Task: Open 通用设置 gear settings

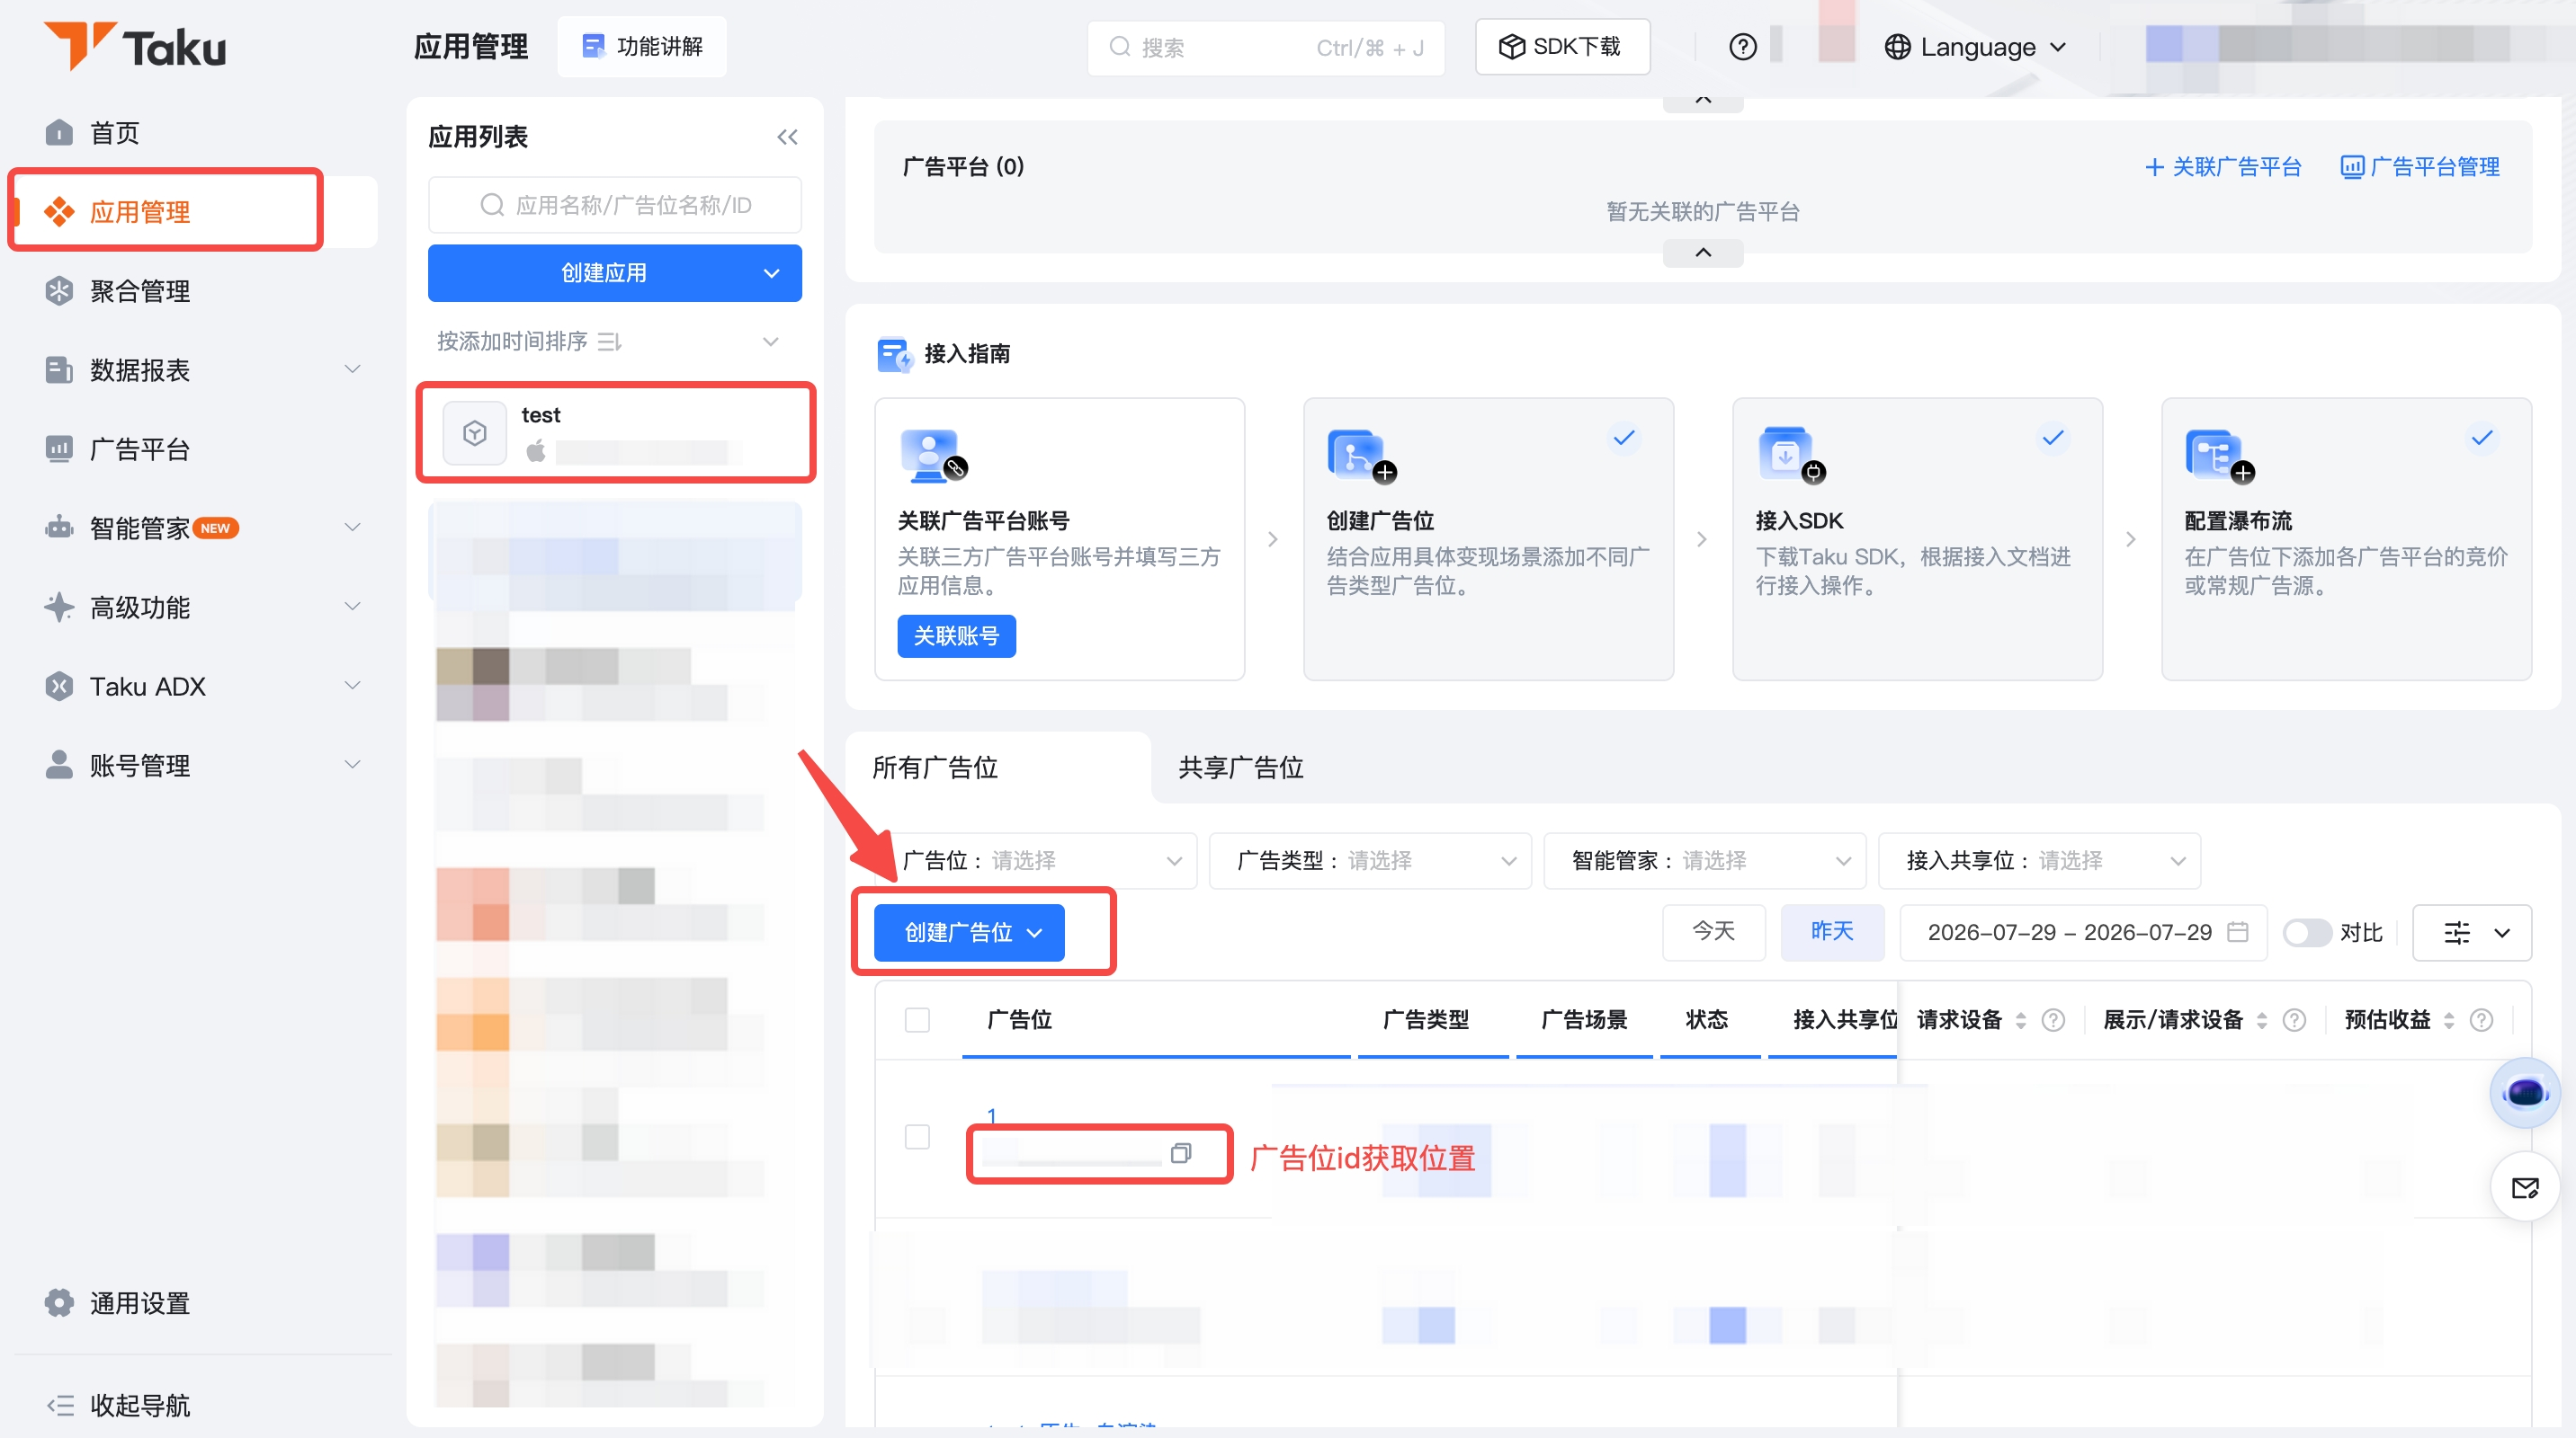Action: pos(59,1303)
